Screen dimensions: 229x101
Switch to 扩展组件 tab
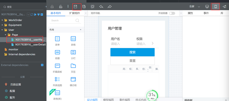[x=75, y=13]
